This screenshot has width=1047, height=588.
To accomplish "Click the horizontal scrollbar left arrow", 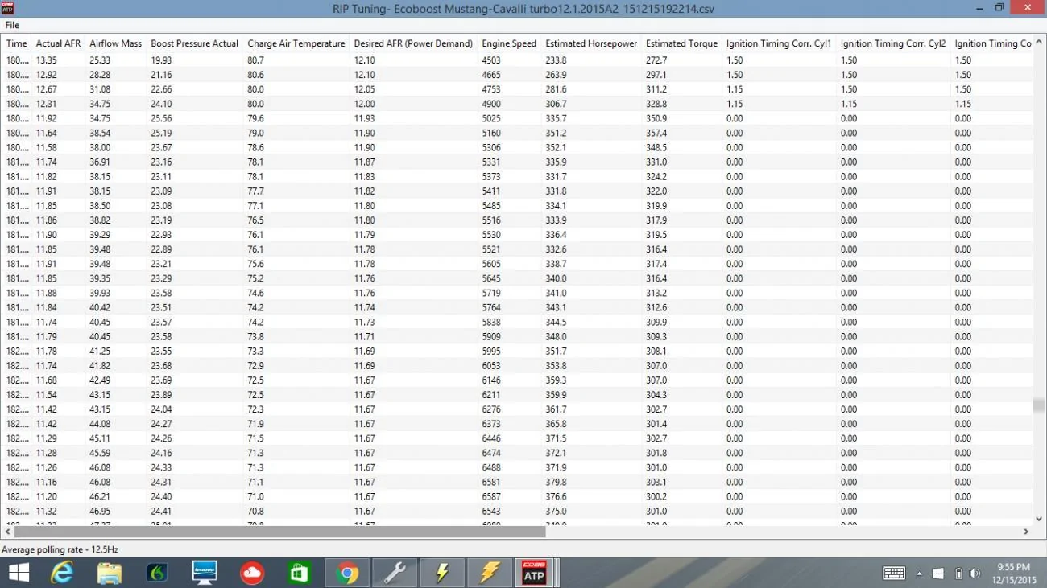I will click(x=7, y=532).
